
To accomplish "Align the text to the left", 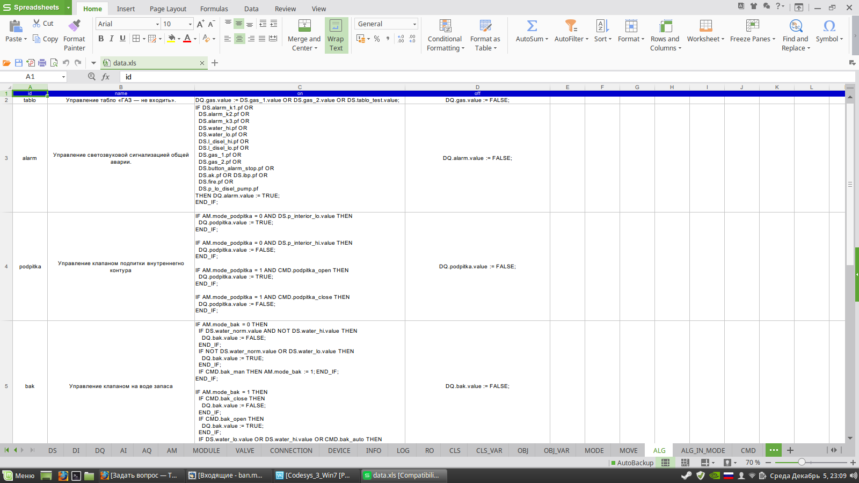I will (228, 39).
